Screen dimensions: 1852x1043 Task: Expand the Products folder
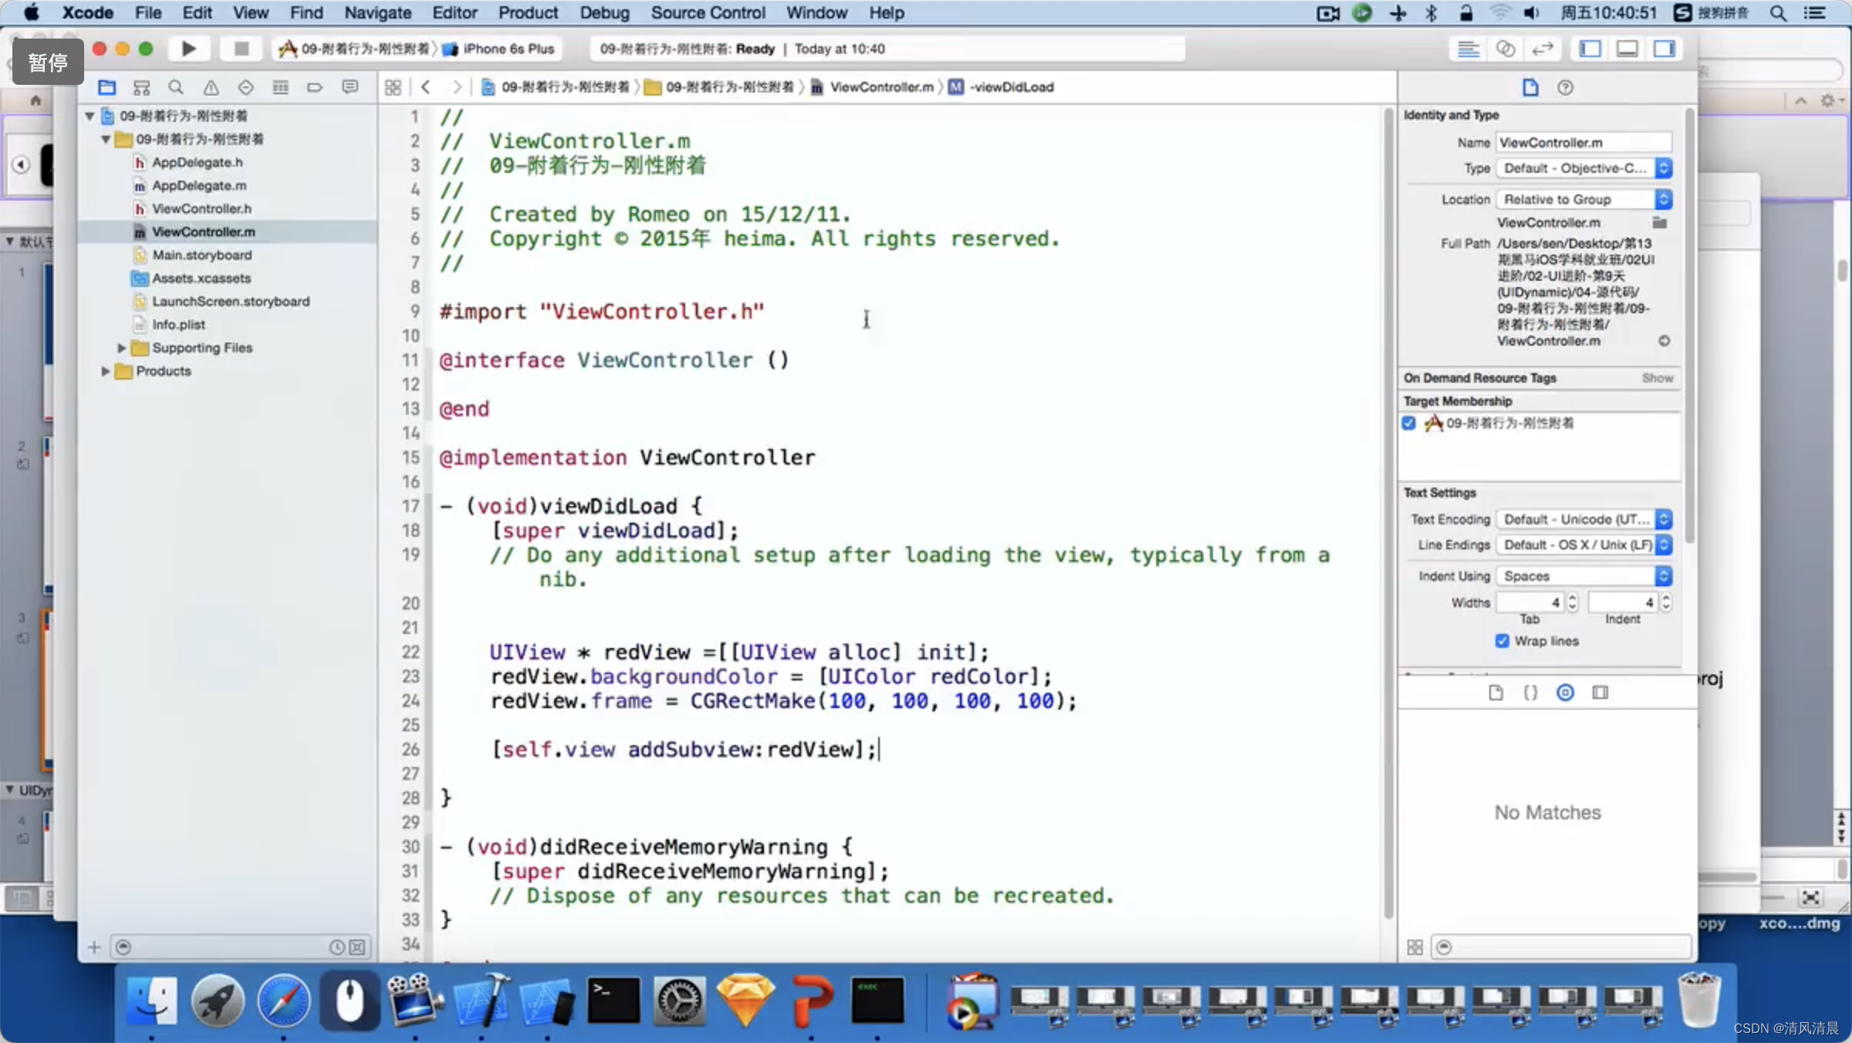(105, 371)
